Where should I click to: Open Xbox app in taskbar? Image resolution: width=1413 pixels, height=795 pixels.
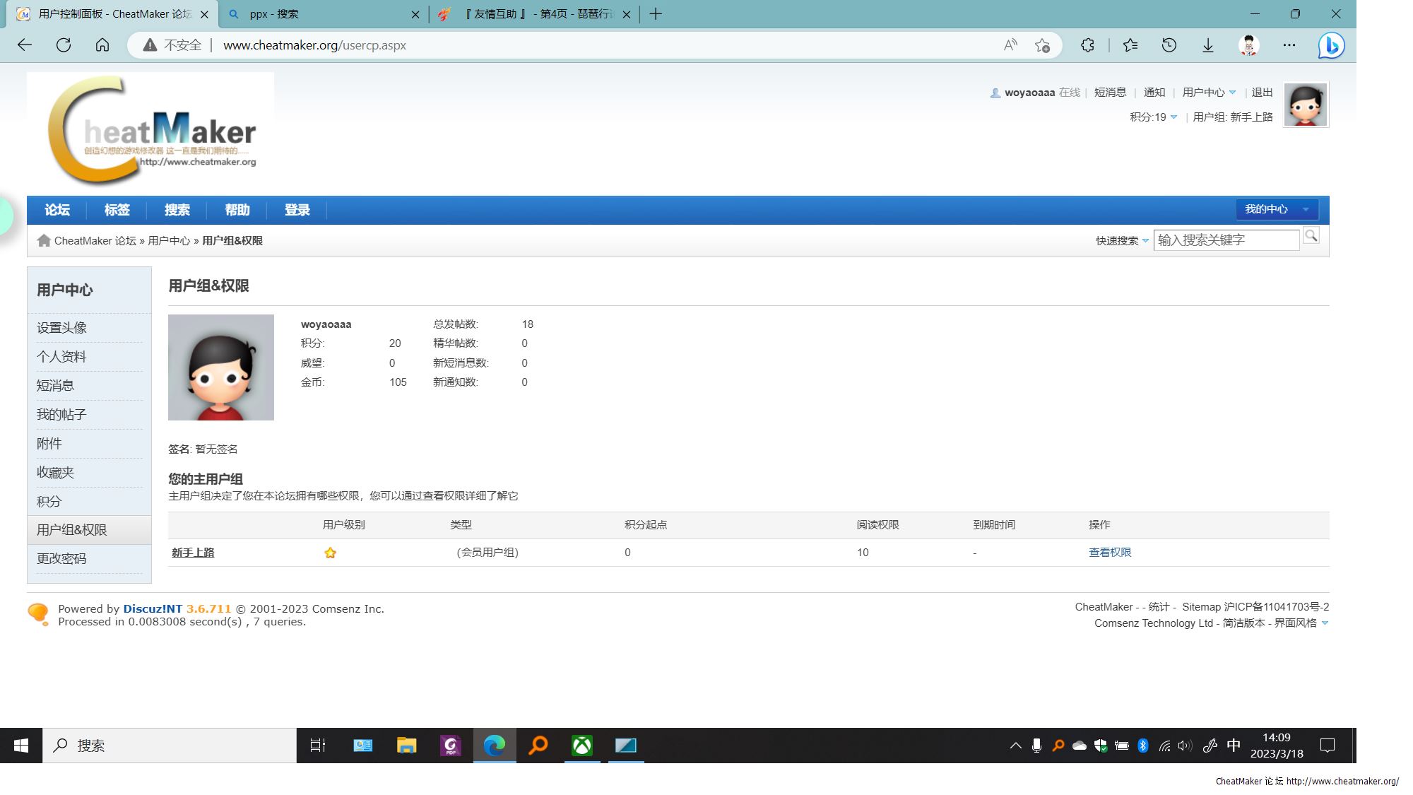point(581,746)
